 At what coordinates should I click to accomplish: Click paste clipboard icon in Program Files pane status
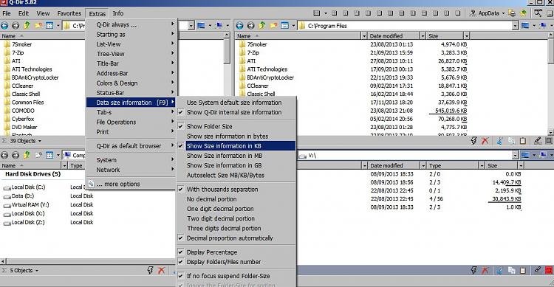coord(523,140)
